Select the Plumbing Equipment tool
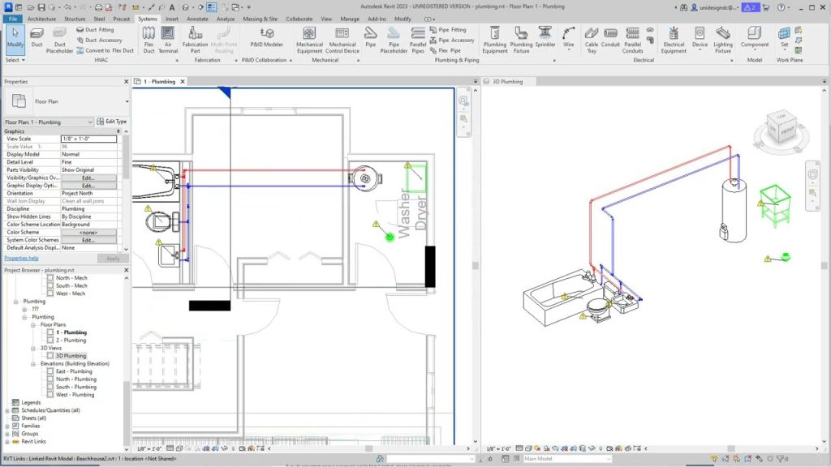Viewport: 831px width, 467px height. 495,40
